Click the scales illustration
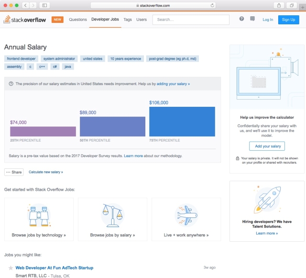The width and height of the screenshot is (306, 278). [x=113, y=215]
